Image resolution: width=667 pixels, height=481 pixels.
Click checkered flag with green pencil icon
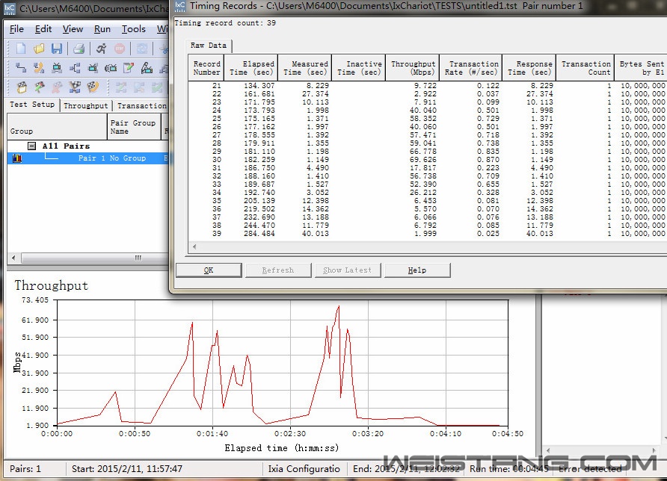point(39,87)
